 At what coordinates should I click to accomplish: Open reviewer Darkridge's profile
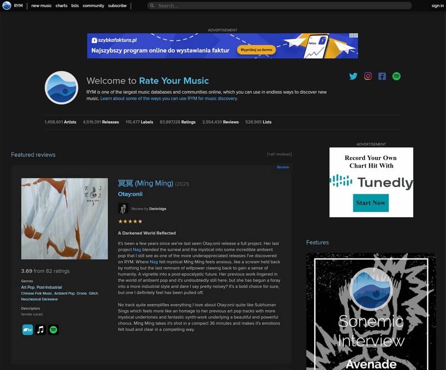[157, 209]
